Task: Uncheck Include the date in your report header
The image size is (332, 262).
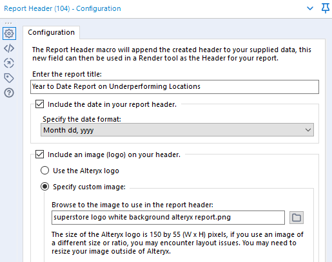Action: click(40, 104)
